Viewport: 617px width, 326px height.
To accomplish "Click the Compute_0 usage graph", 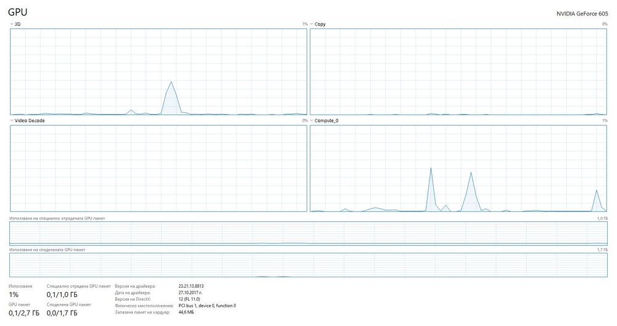I will pos(458,168).
